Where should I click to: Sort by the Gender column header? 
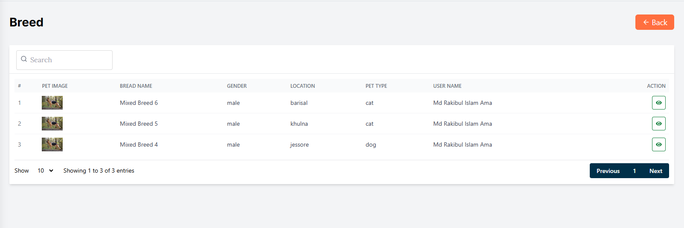(237, 86)
